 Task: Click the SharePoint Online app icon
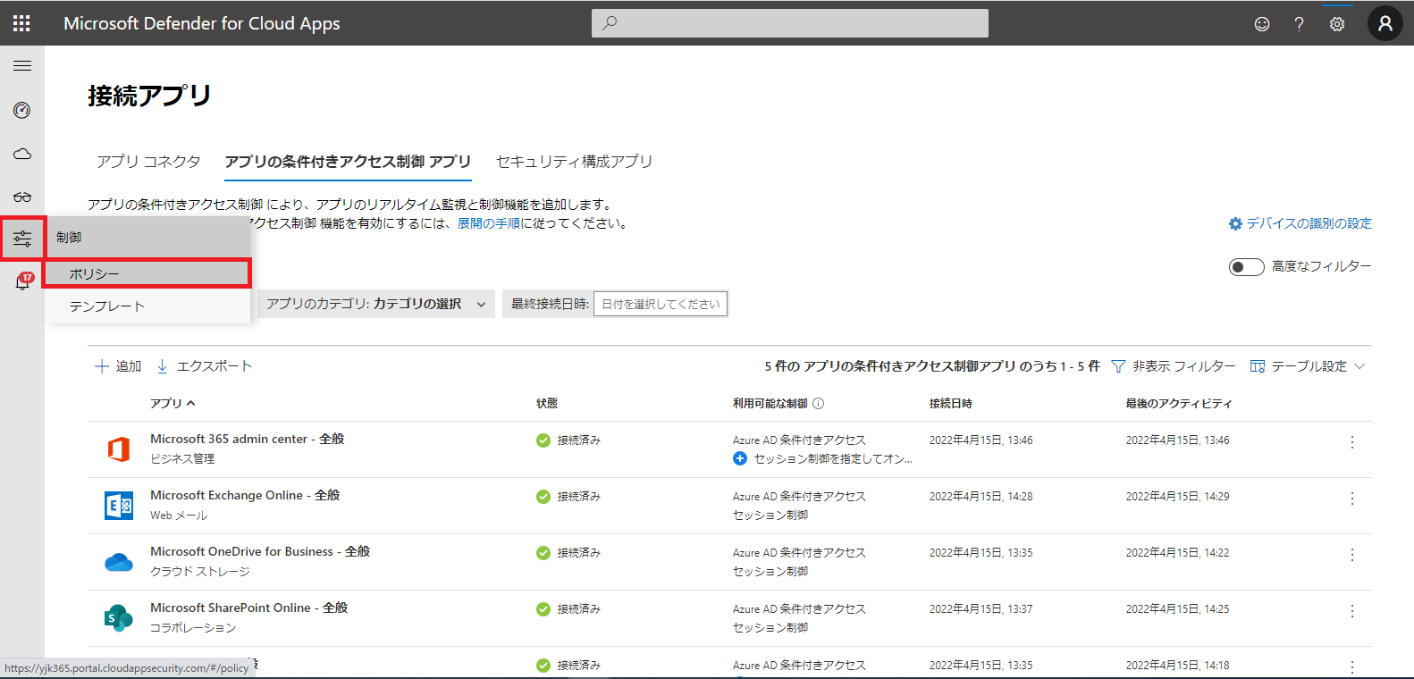[x=119, y=618]
